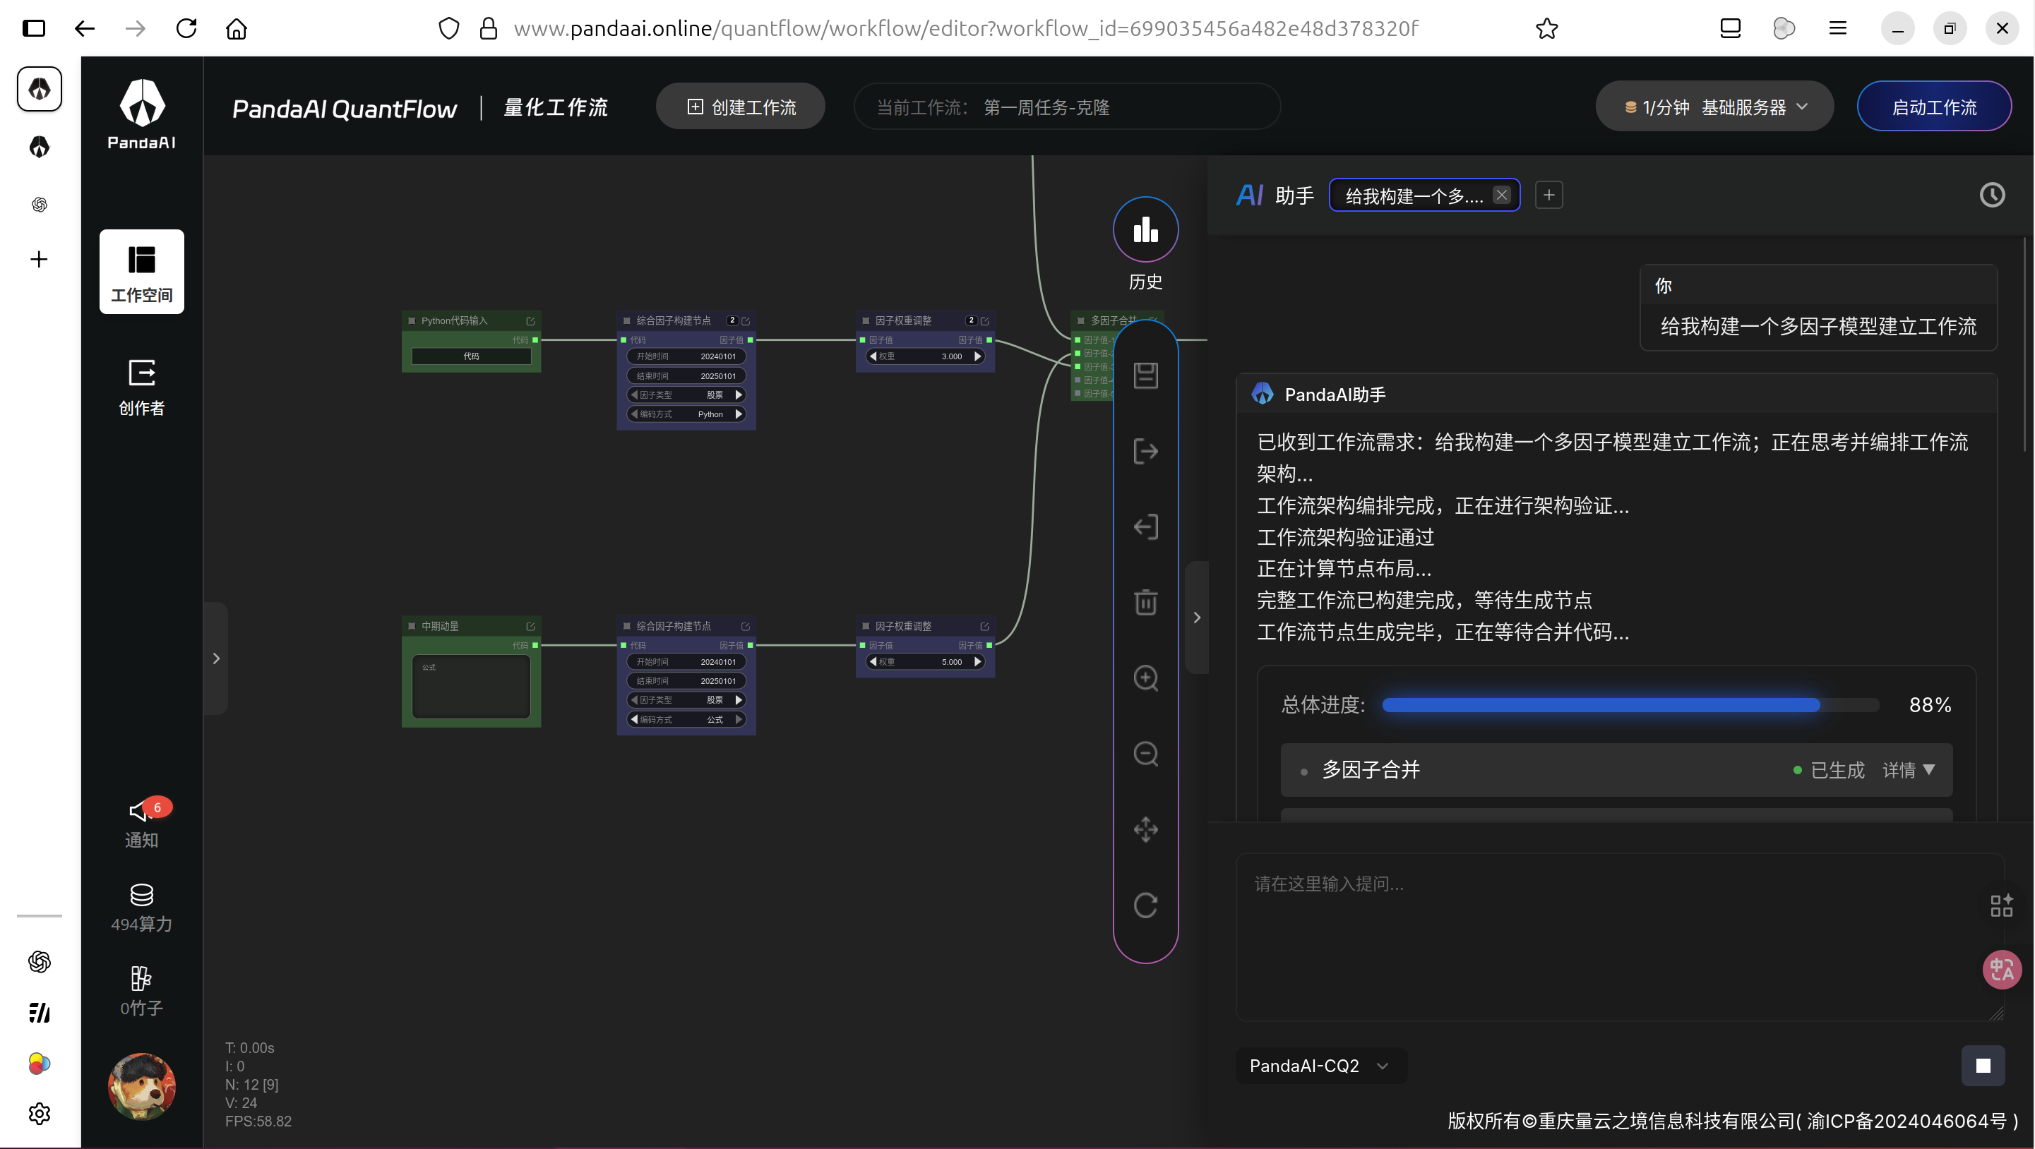
Task: Open the 历史 chart icon above the canvas toolbar
Action: pos(1145,230)
